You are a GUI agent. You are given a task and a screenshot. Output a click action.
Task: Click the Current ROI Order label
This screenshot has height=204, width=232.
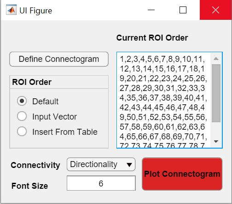(x=152, y=38)
